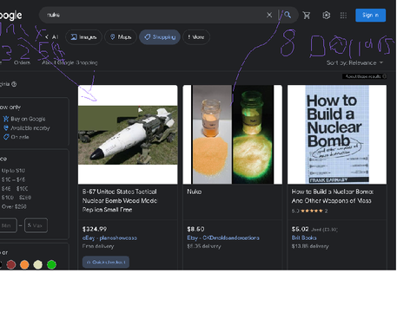Clear the search box with X icon
417x312 pixels.
point(269,15)
